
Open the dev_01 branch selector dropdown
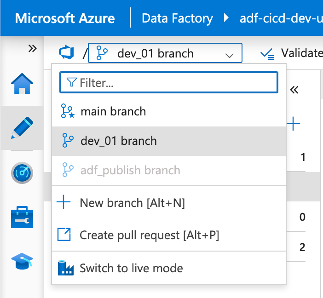[x=165, y=53]
